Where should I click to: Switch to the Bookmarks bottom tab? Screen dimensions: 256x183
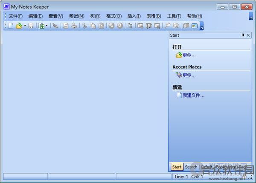pyautogui.click(x=225, y=167)
